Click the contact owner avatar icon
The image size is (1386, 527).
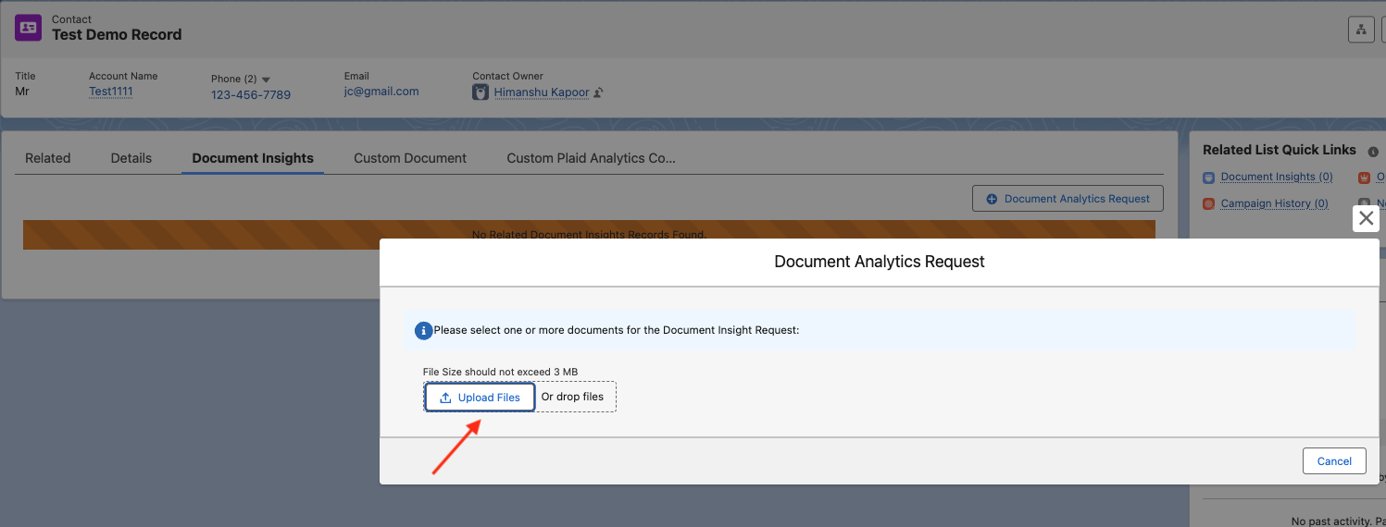click(x=481, y=92)
